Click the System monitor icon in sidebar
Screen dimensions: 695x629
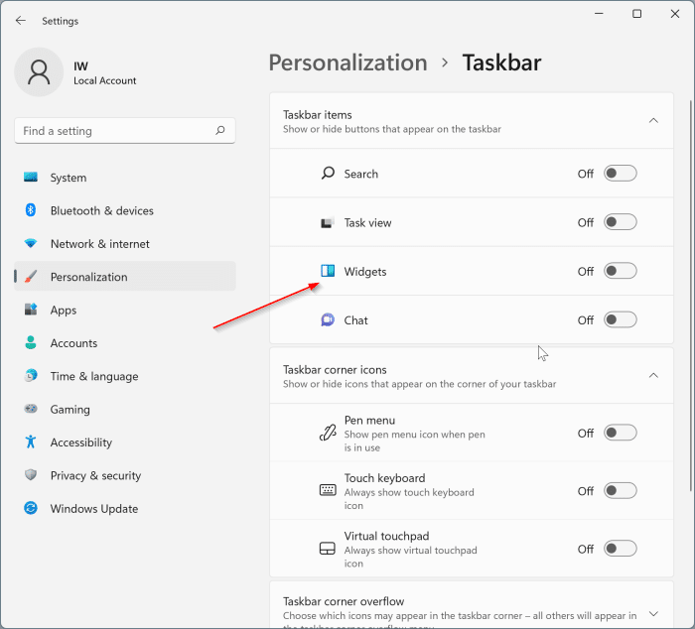(x=31, y=178)
